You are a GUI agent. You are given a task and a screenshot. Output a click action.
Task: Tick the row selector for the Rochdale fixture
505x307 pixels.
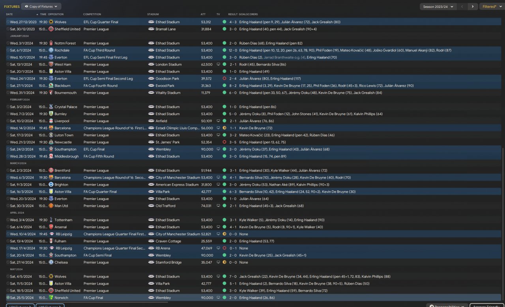tap(8, 50)
